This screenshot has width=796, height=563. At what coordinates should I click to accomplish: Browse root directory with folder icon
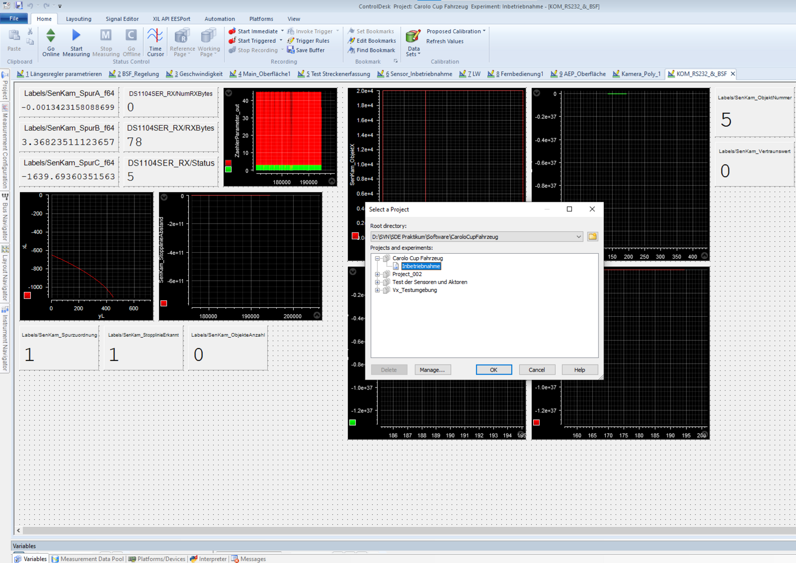pyautogui.click(x=592, y=237)
